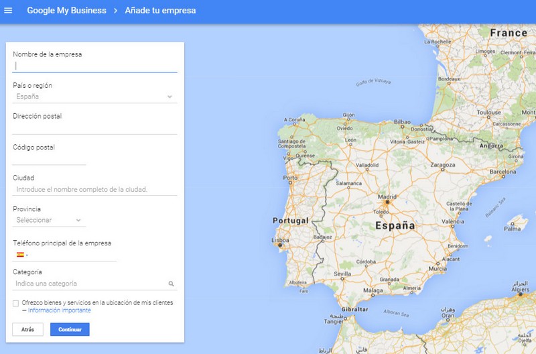Click the Madrid label on the map
This screenshot has height=354, width=536.
click(x=387, y=196)
